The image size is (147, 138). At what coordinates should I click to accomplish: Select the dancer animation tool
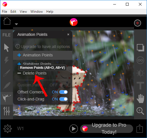6,98
